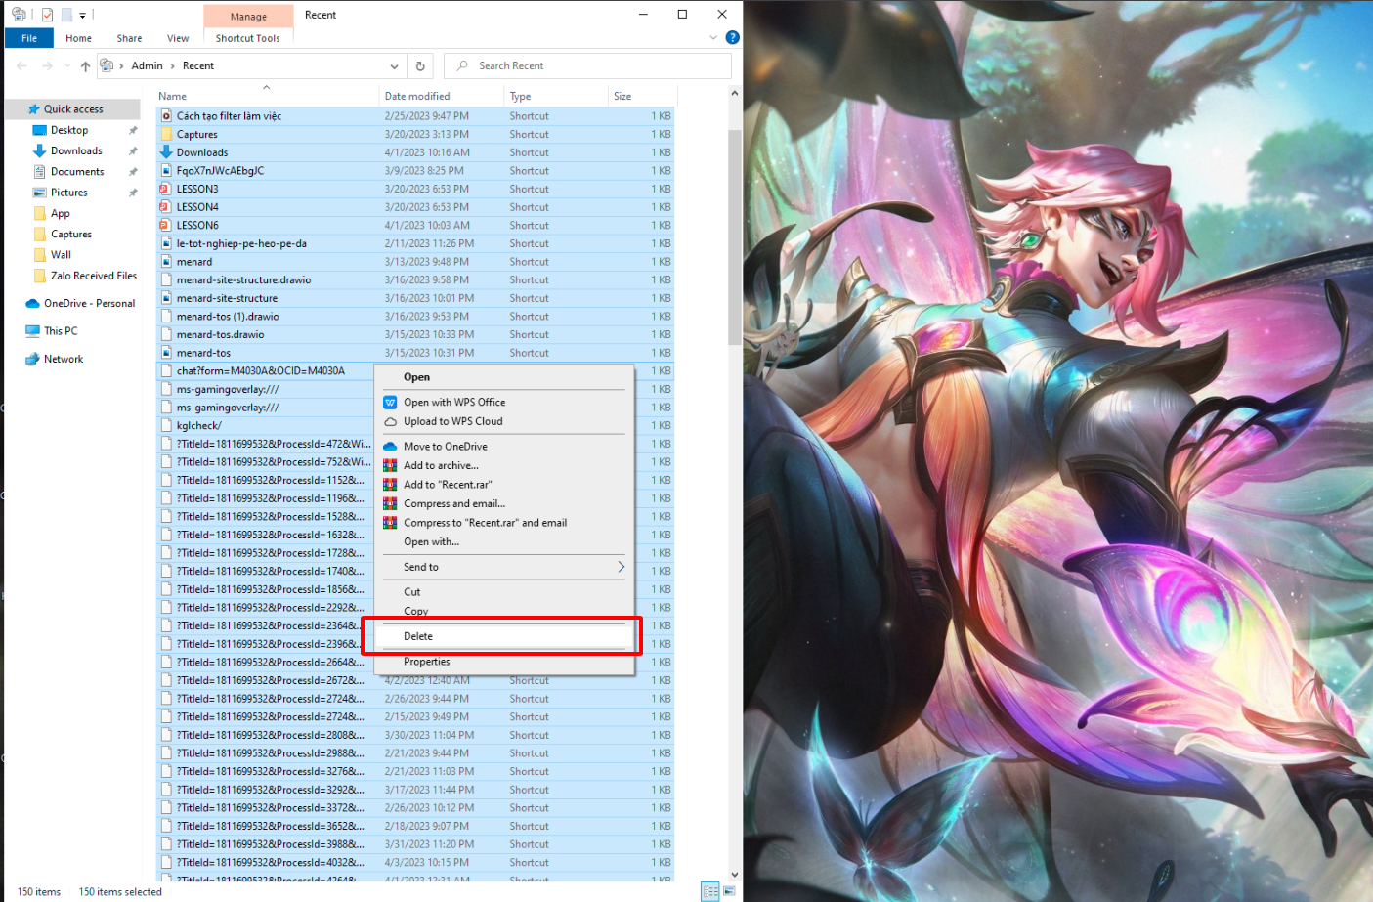Screen dimensions: 1373x902
Task: Switch to Large icons view in status bar
Action: click(730, 891)
